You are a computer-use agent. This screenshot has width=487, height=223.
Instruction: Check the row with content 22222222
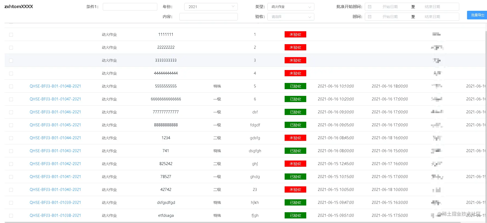pos(11,48)
